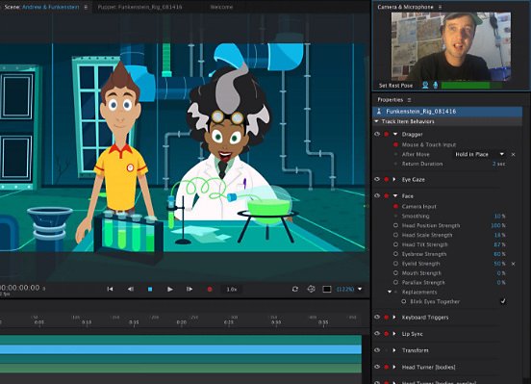Toggle Mouse & Touch Input arm dot

pyautogui.click(x=395, y=144)
